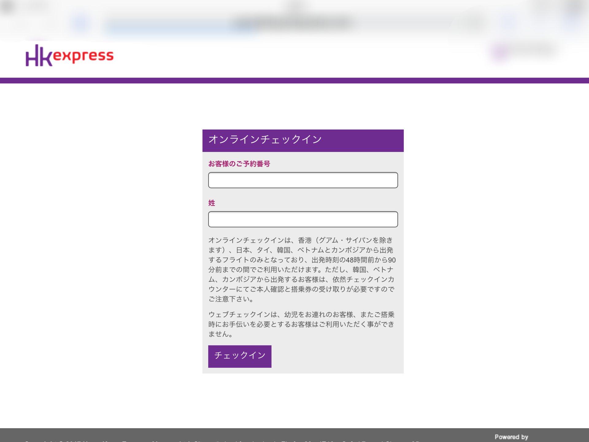Click the Powered by footer text
This screenshot has width=589, height=442.
coord(511,437)
